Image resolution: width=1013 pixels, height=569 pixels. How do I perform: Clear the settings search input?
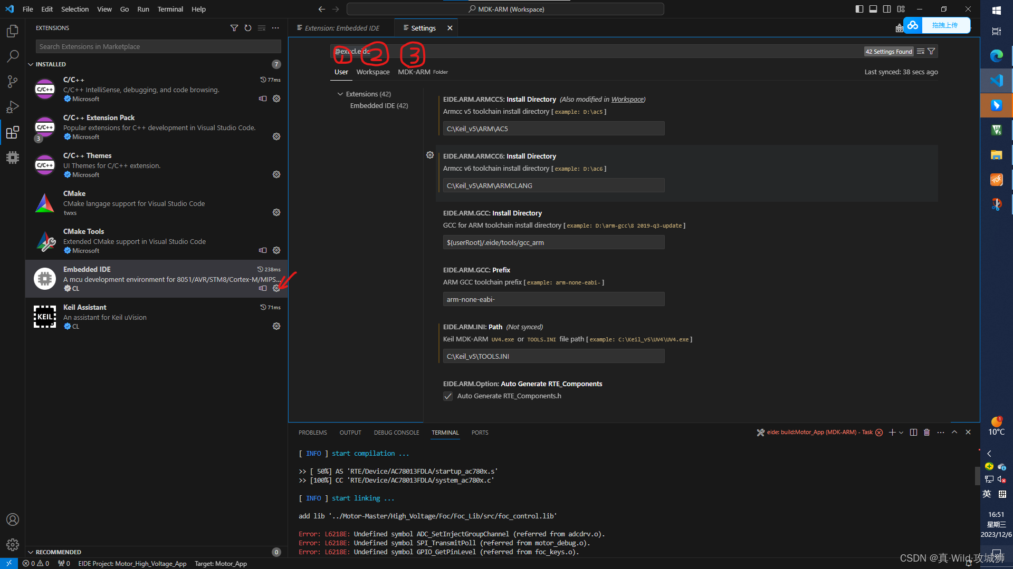click(921, 51)
